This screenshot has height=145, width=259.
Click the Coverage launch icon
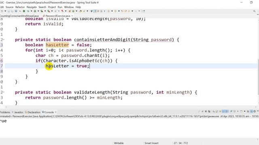click(x=42, y=11)
